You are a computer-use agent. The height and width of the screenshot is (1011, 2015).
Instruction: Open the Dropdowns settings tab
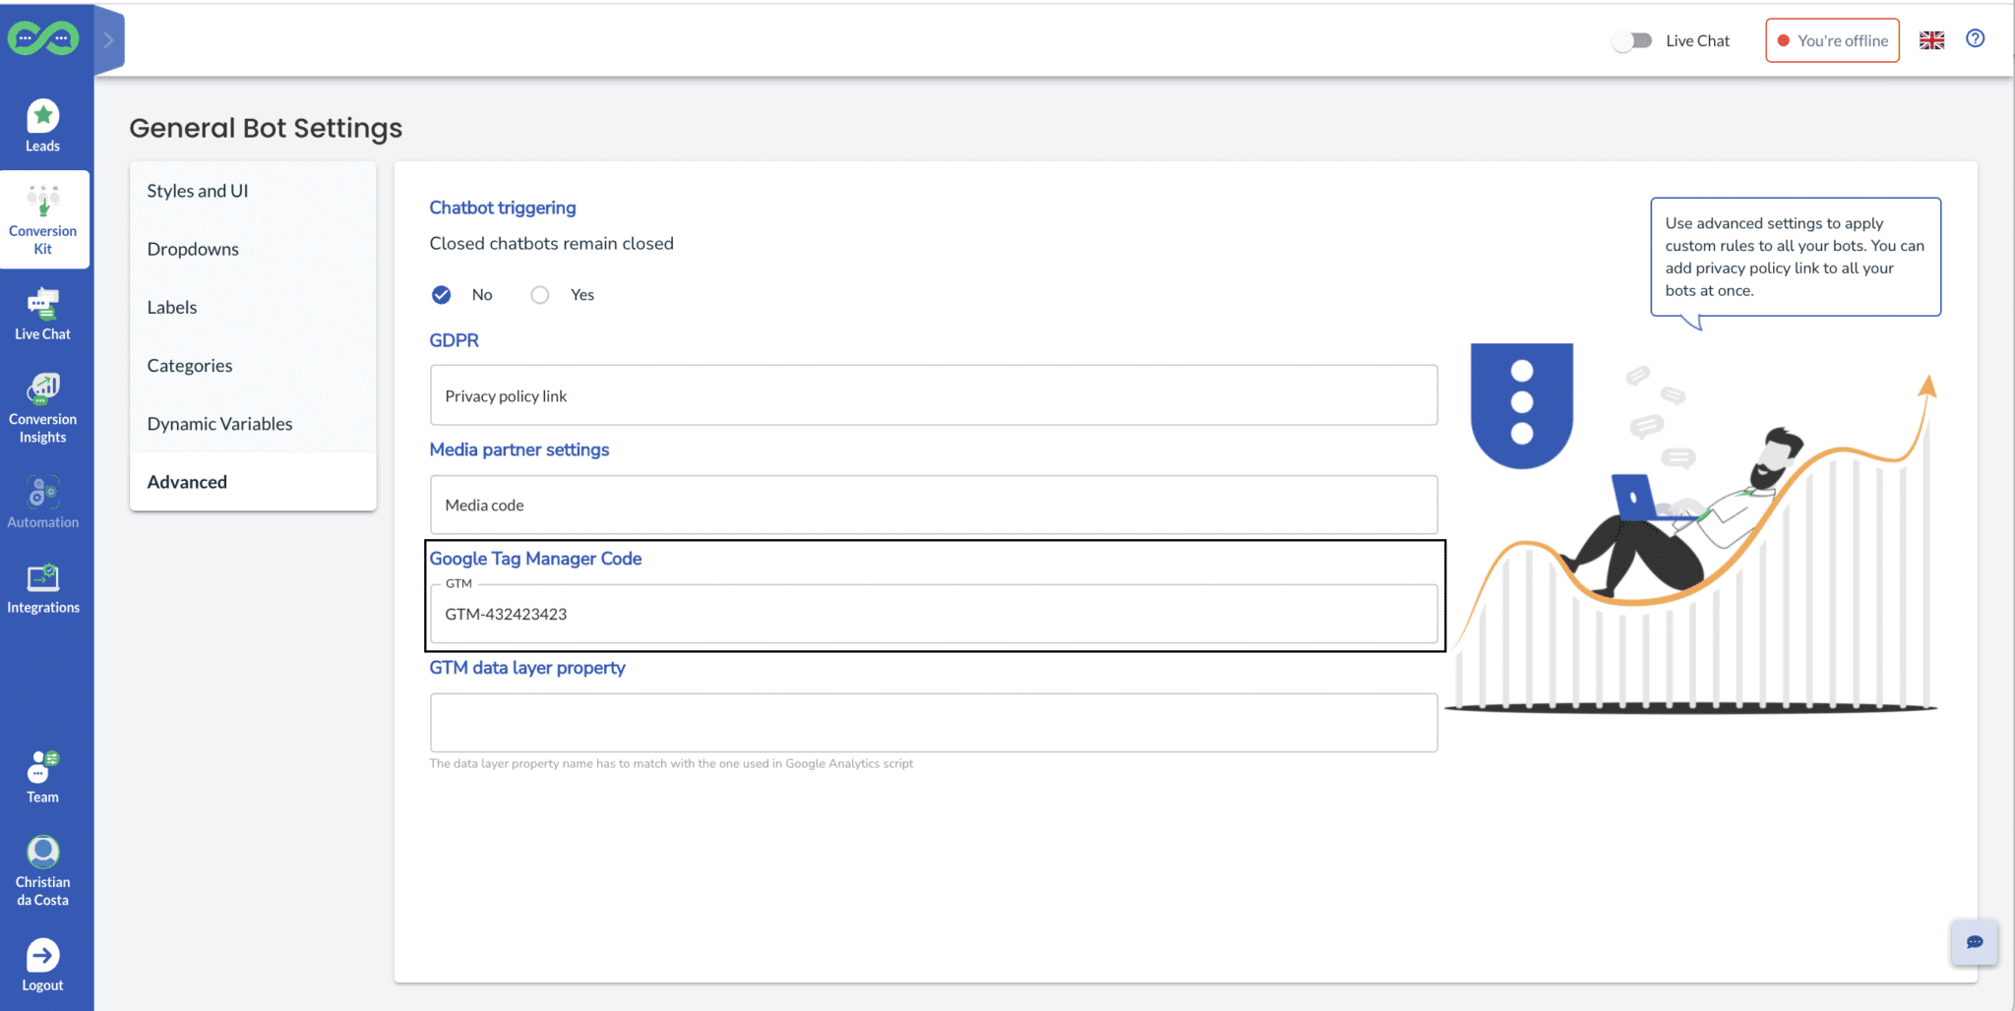coord(193,249)
